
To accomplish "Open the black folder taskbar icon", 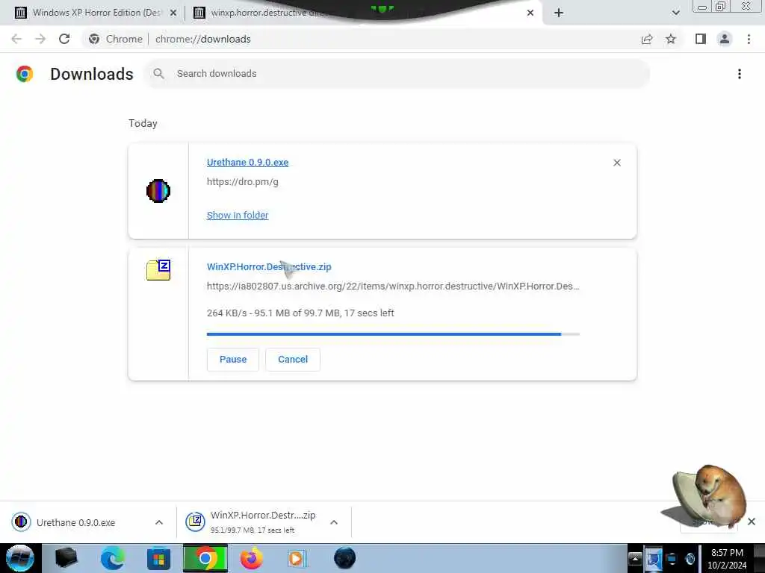I will click(x=66, y=558).
